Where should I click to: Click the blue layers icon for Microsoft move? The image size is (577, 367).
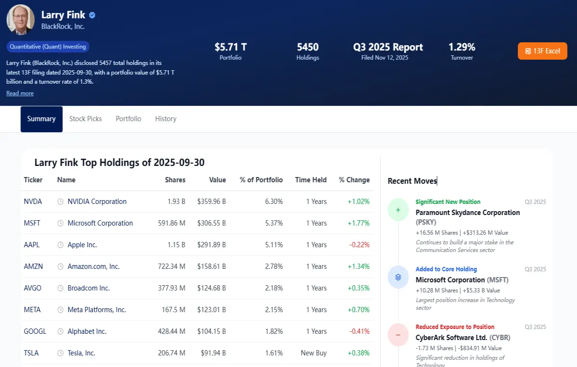tap(398, 277)
